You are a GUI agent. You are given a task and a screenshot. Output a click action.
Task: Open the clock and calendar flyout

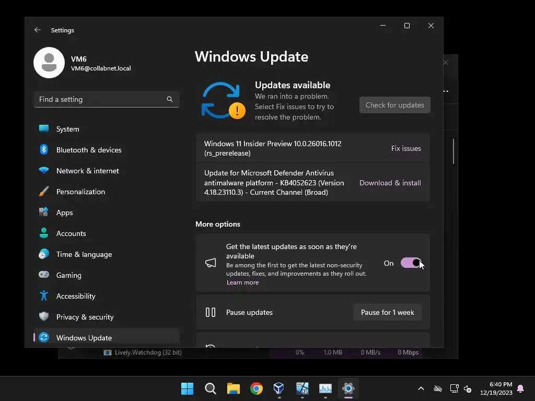point(496,388)
